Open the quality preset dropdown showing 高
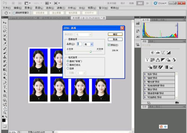 (92, 44)
